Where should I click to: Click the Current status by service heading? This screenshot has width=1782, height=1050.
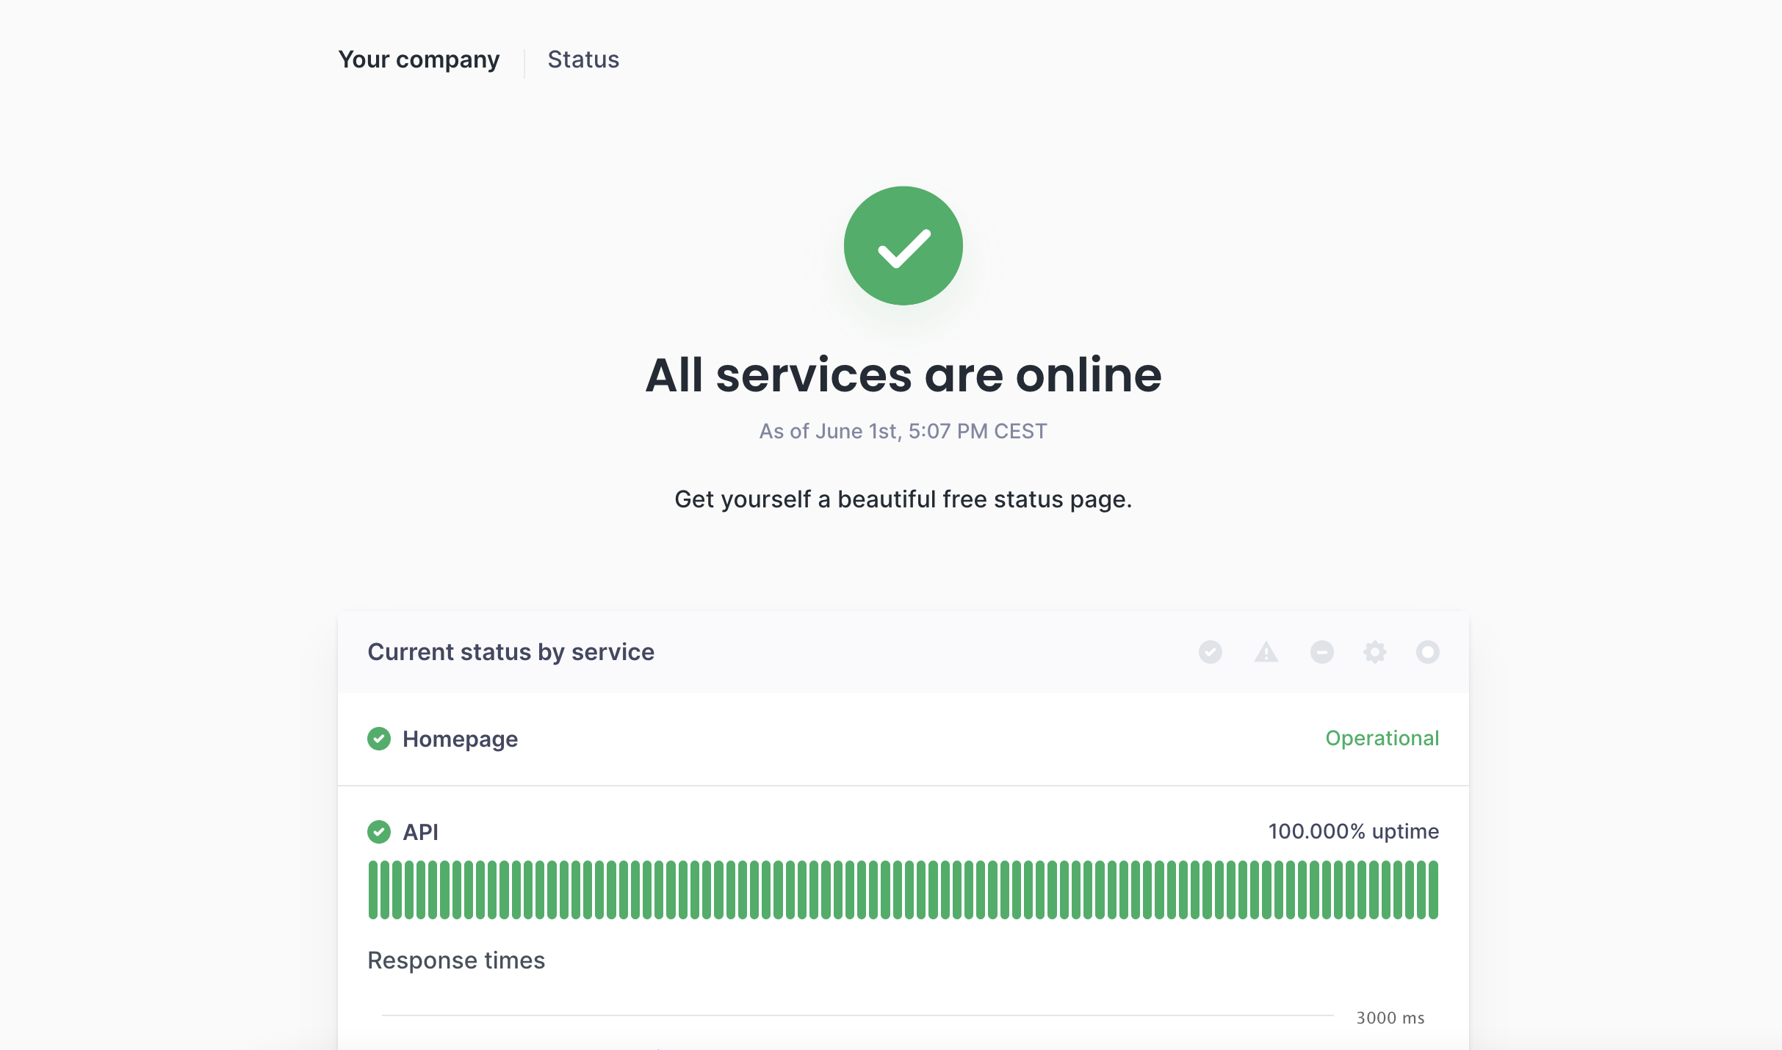tap(511, 651)
